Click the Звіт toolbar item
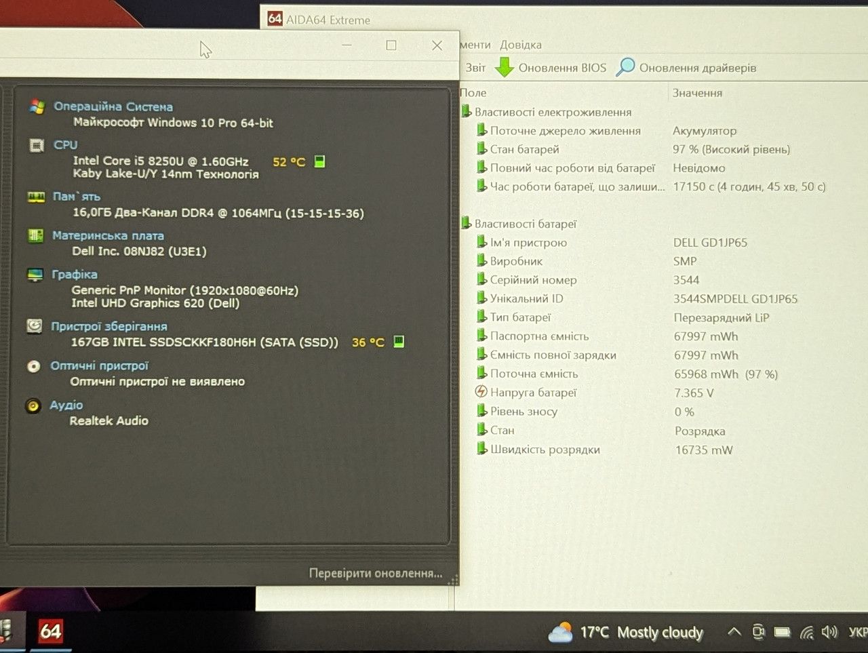Screen dimensions: 868x653 tap(475, 68)
